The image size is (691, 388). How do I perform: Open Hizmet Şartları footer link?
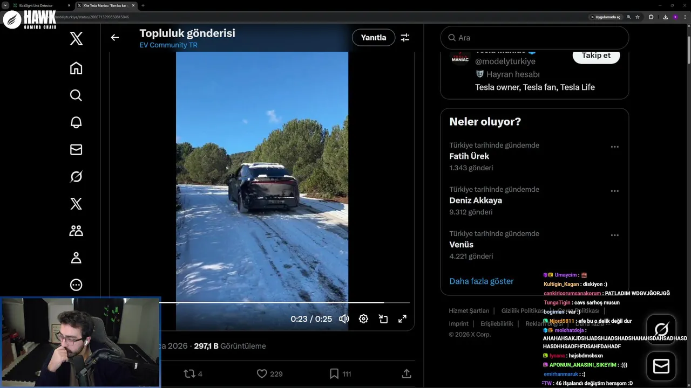[x=469, y=311]
